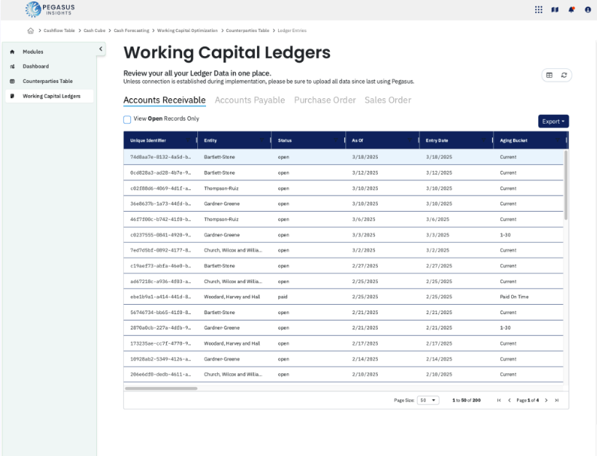
Task: Switch to the Sales Order tab
Action: point(387,100)
